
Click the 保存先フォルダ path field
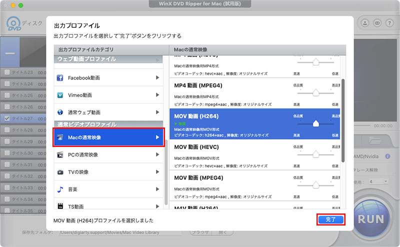point(120,232)
